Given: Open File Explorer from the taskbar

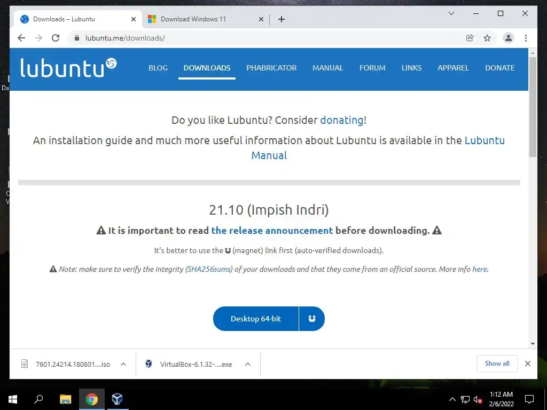Looking at the screenshot, I should click(65, 399).
